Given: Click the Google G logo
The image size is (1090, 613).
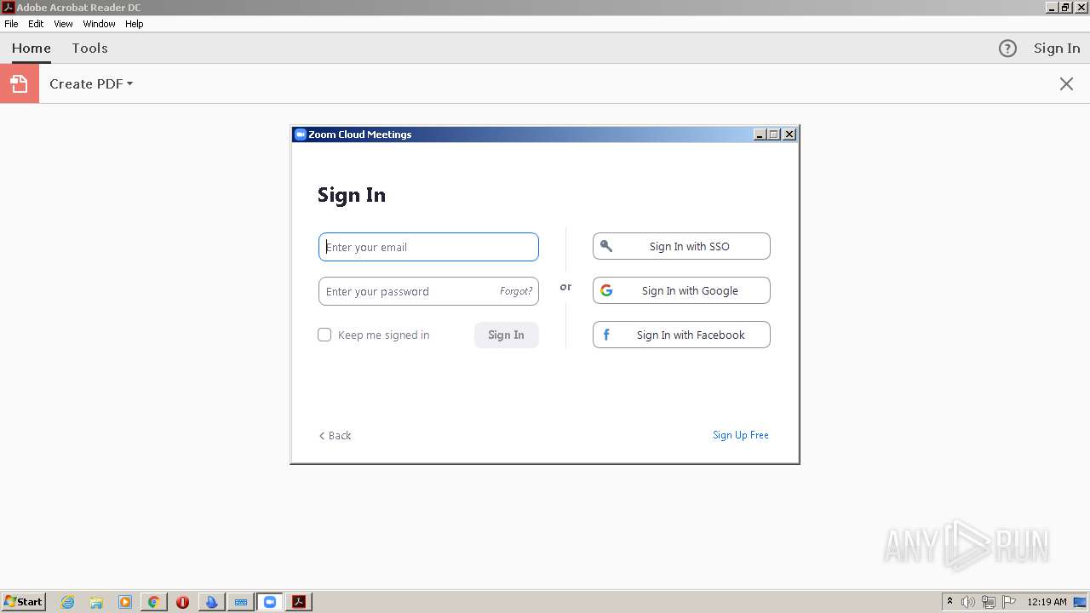Looking at the screenshot, I should click(606, 290).
